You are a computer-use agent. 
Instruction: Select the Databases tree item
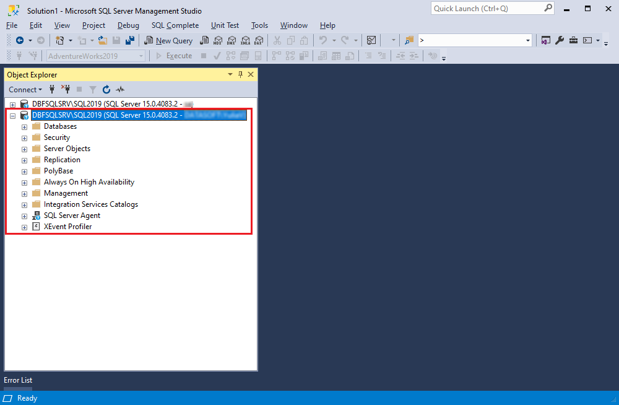pyautogui.click(x=60, y=126)
